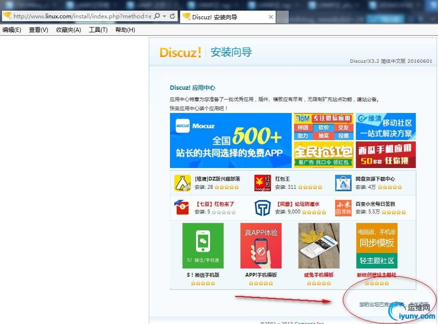Click star rating under APP!手机模板

(261, 283)
